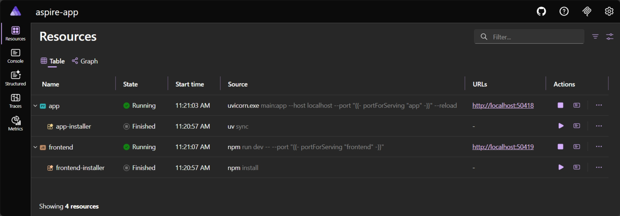Open more actions for frontend-installer
620x216 pixels.
(599, 167)
